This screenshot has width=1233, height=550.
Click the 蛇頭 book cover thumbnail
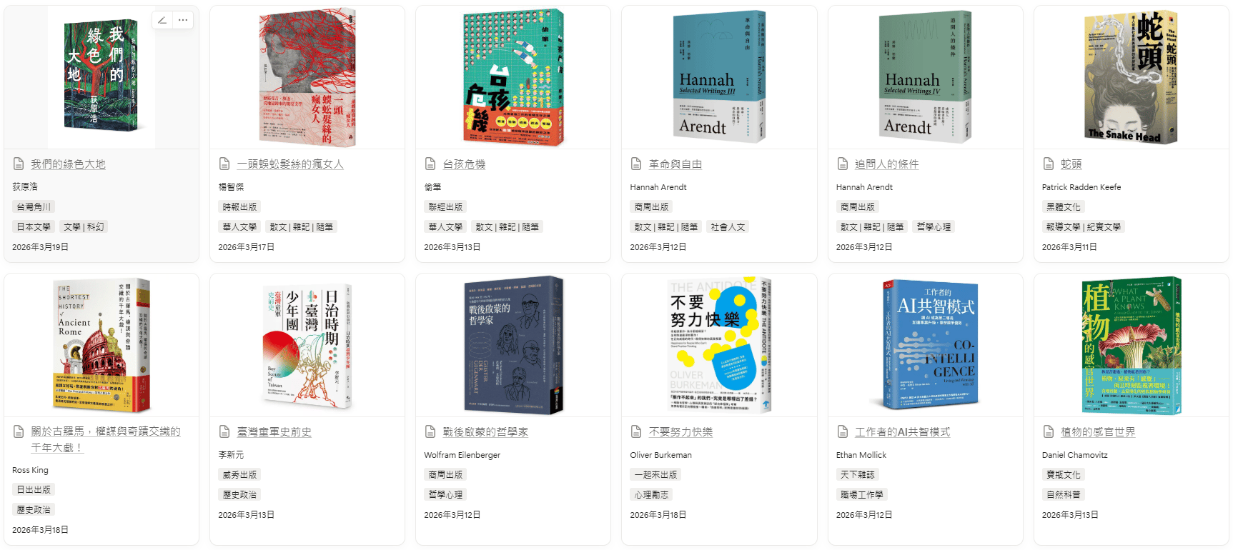click(1131, 77)
